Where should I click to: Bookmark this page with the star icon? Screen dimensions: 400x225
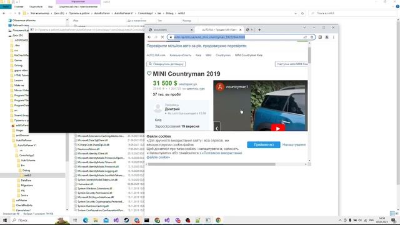coord(312,37)
